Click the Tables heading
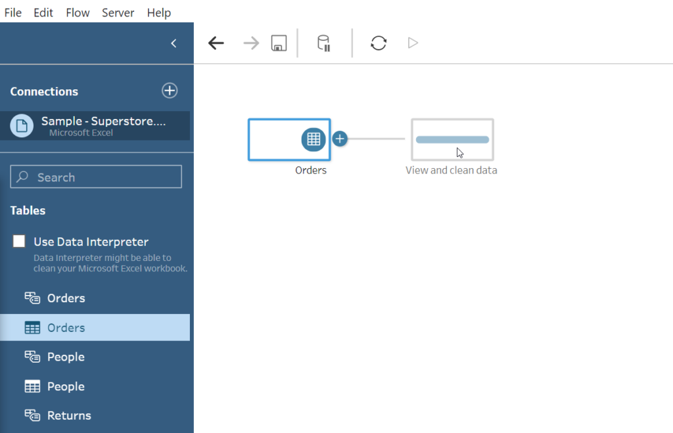The height and width of the screenshot is (433, 673). point(28,210)
